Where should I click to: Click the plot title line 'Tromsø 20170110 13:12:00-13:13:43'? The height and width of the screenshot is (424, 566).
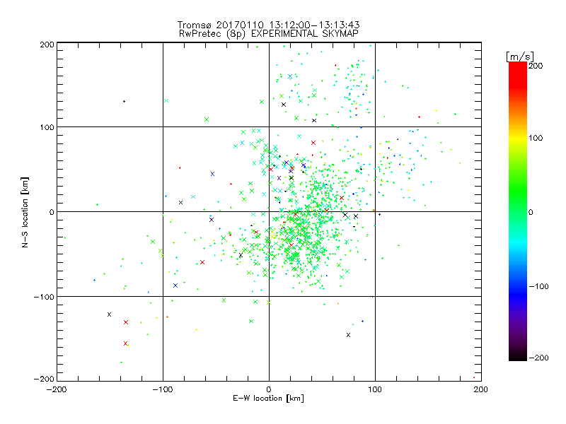[x=268, y=25]
